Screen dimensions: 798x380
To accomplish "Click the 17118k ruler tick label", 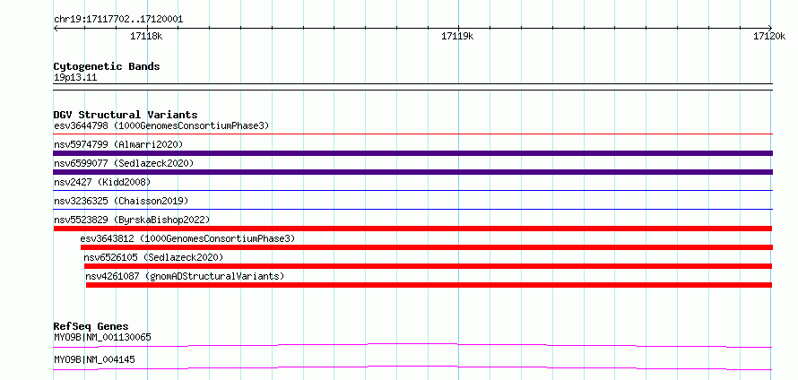I will tap(146, 36).
